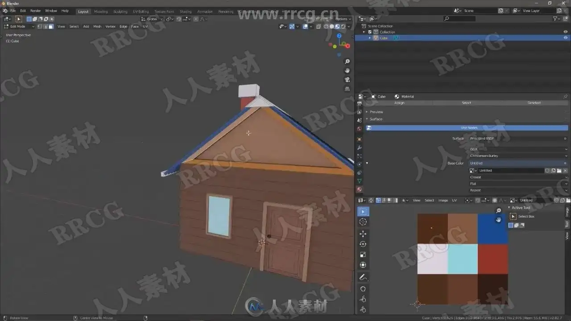The height and width of the screenshot is (321, 571).
Task: Open the Christensen-Burley subsurface method dropdown
Action: click(x=519, y=156)
